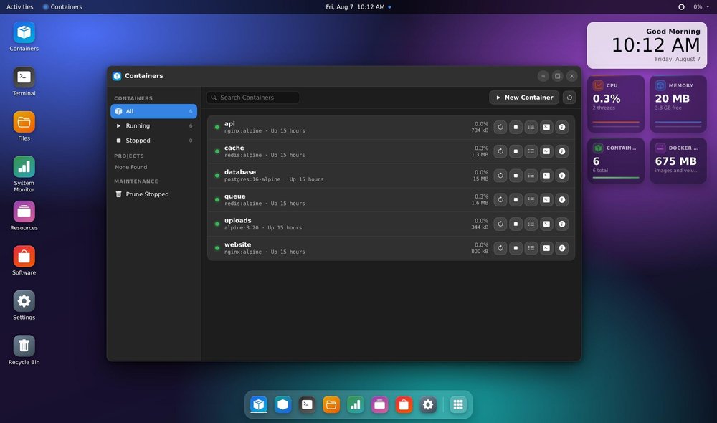This screenshot has width=717, height=423.
Task: Open a terminal in the website container
Action: (546, 248)
